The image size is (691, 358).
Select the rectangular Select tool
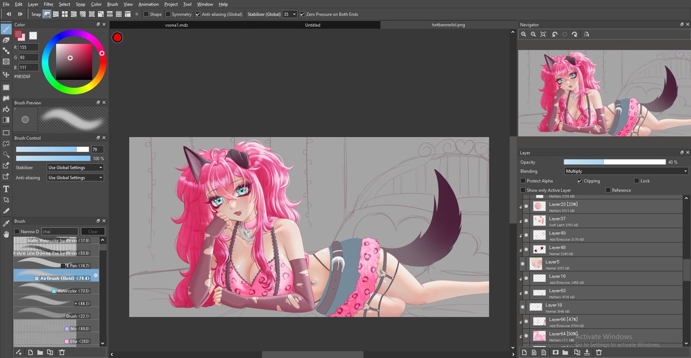coord(6,132)
